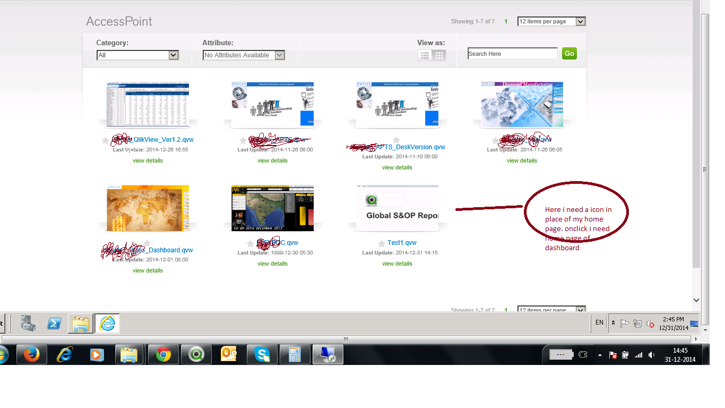This screenshot has width=725, height=408.
Task: Launch PowerShell from the remote session taskbar
Action: click(x=54, y=323)
